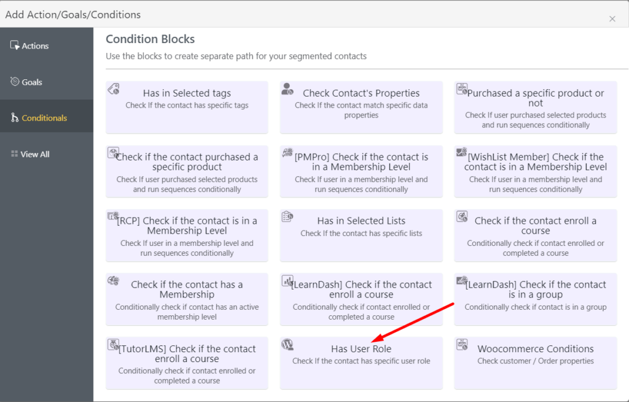Select 'Check if the contact purchased a specific product' title
This screenshot has height=402, width=629.
[187, 162]
